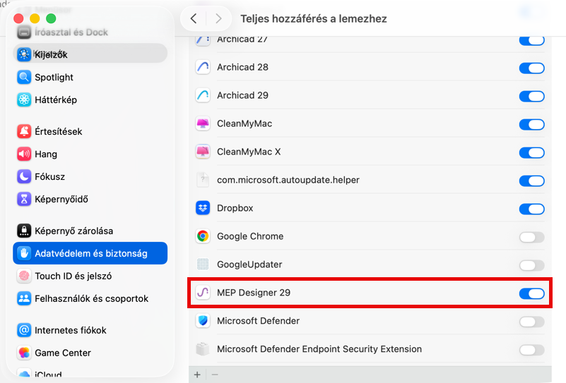Click the Teljes hozzáférés a lemezhez title
Screen dimensions: 566x383
click(314, 18)
